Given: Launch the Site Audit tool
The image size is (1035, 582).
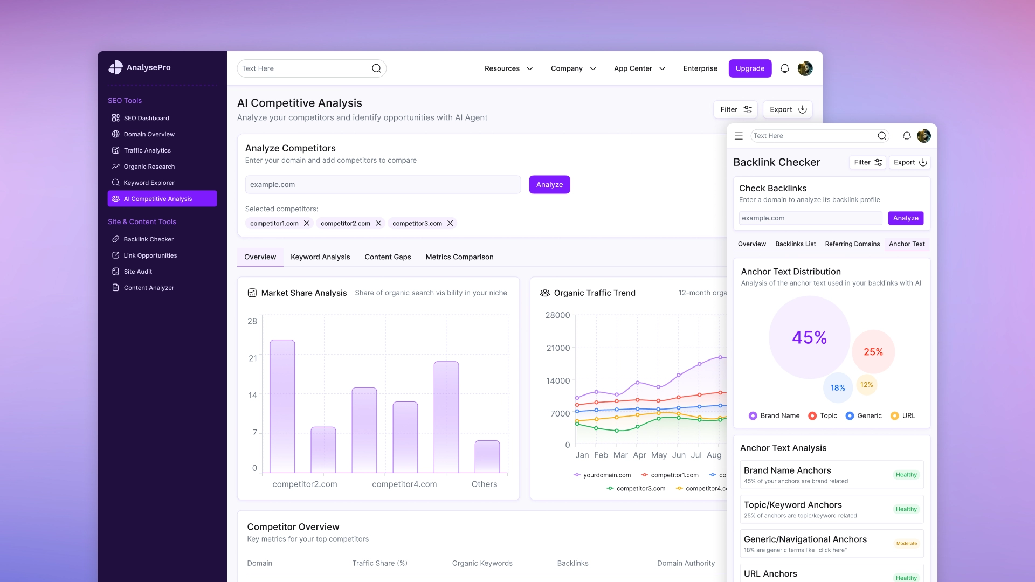Looking at the screenshot, I should tap(137, 271).
